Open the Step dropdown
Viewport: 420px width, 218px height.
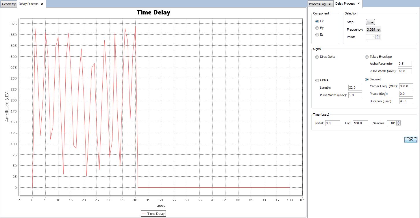point(370,22)
